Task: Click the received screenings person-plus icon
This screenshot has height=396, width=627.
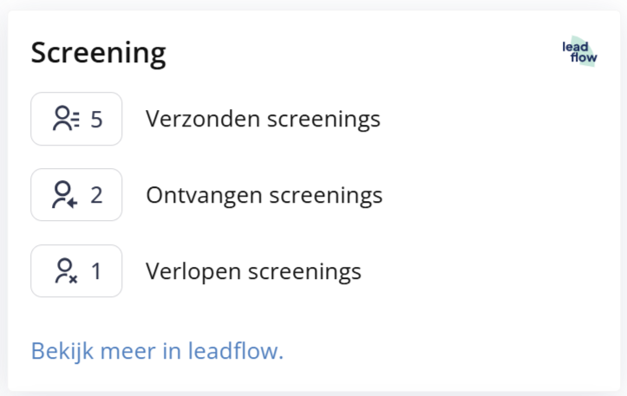Action: point(66,195)
